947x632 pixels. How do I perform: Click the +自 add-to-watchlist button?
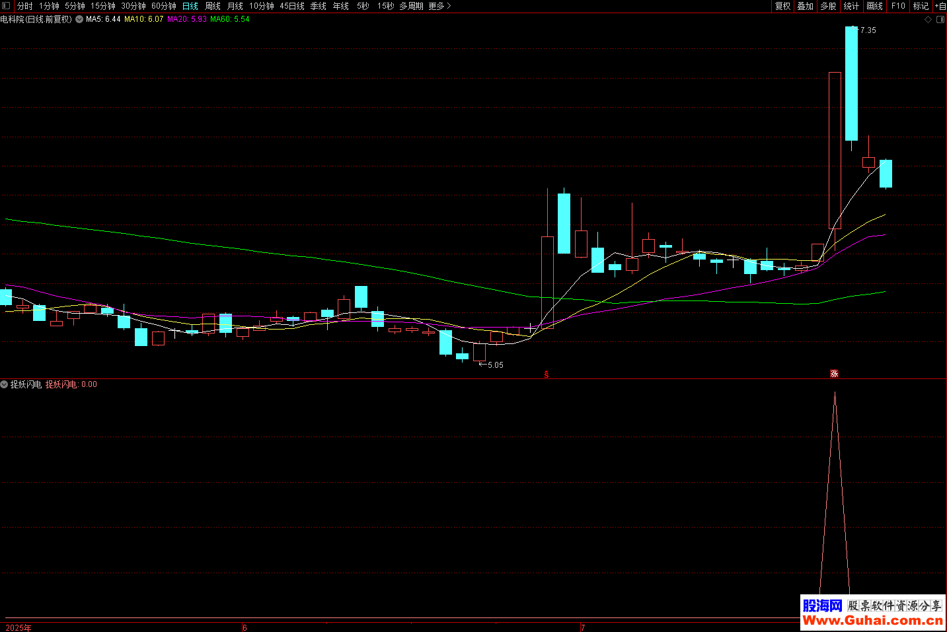click(x=940, y=6)
